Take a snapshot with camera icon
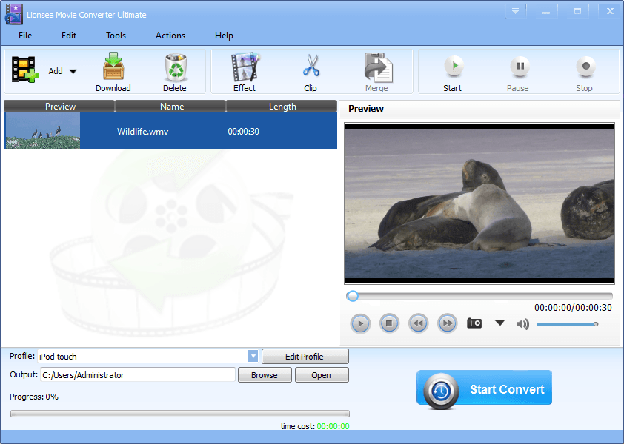Viewport: 624px width, 444px height. (474, 323)
